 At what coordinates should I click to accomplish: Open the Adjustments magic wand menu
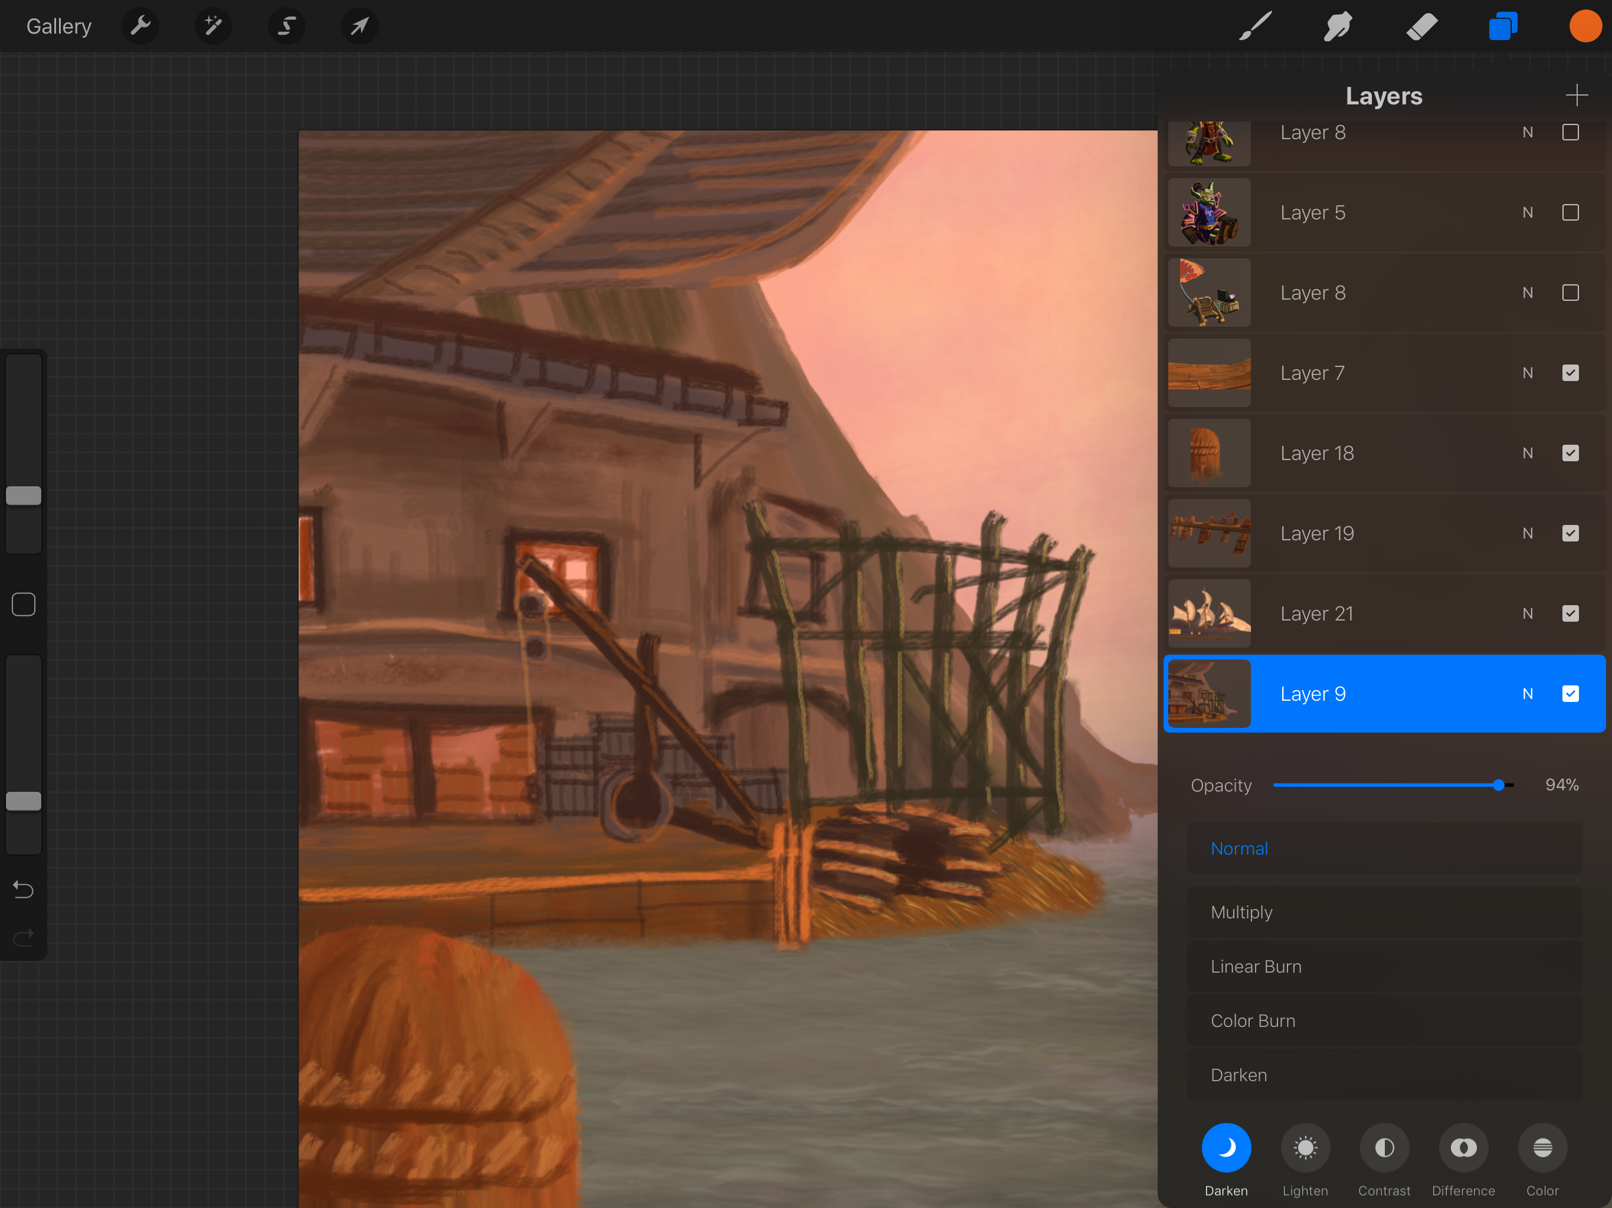tap(213, 26)
